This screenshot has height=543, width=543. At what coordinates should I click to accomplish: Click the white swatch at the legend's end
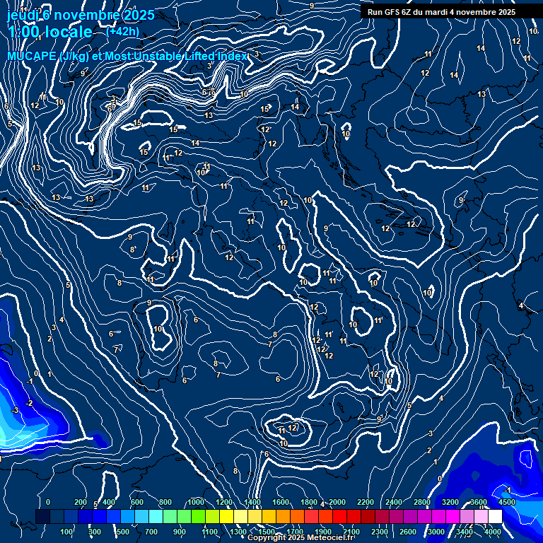(495, 516)
